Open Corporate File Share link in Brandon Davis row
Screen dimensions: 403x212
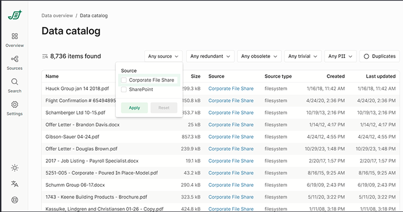(x=231, y=125)
